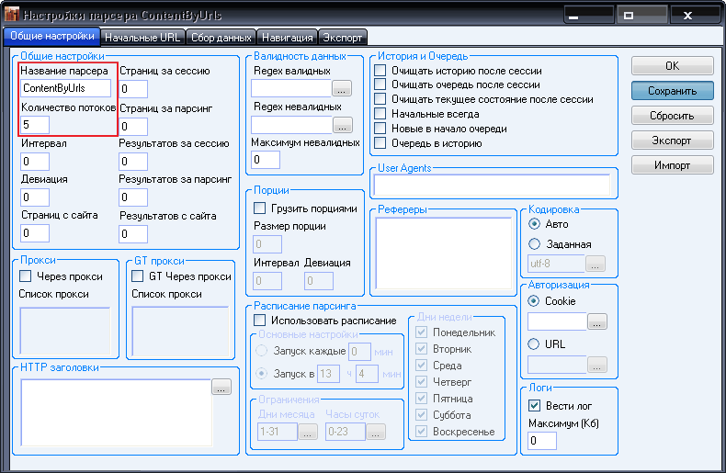The width and height of the screenshot is (726, 473).
Task: Enable Через прокси checkbox
Action: click(26, 276)
